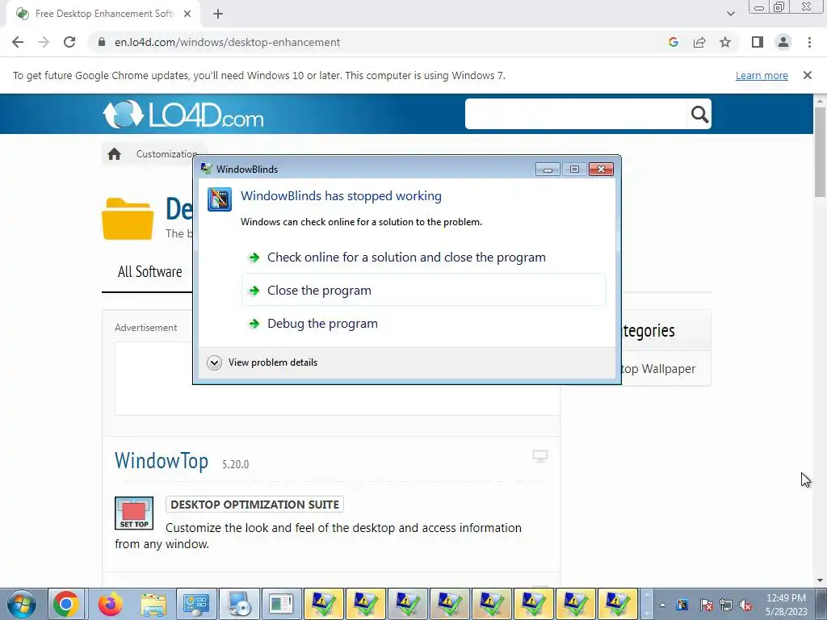
Task: Click the WindowTop SET TOP thumbnail
Action: 134,513
